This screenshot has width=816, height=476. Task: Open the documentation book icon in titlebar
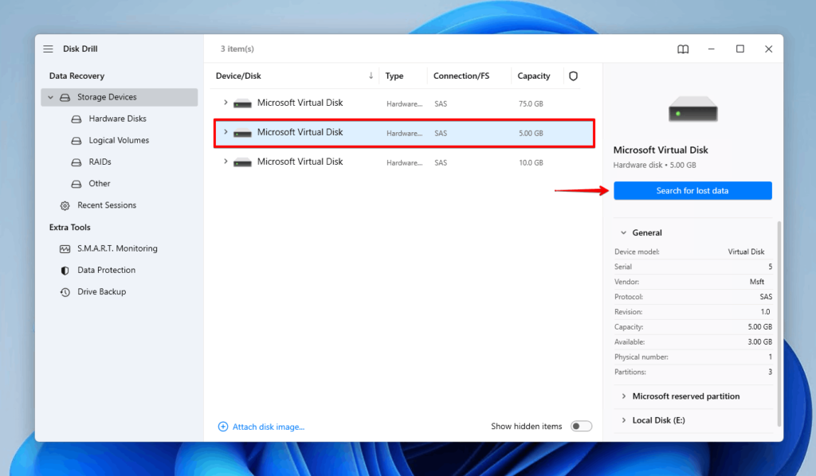682,49
